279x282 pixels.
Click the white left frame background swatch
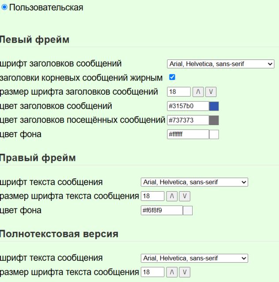point(214,134)
